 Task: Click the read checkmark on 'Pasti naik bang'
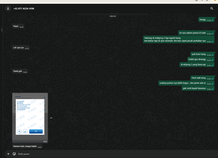point(212,79)
